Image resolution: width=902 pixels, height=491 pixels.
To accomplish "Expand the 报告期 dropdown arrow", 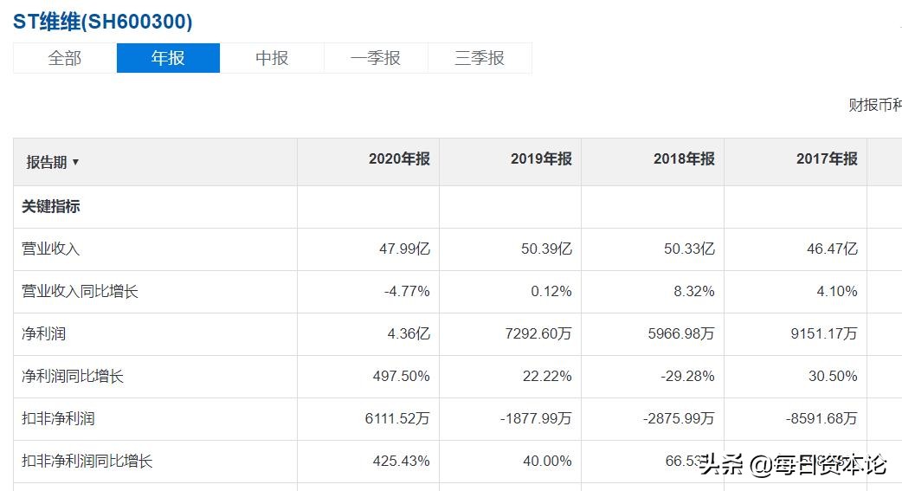I will pyautogui.click(x=75, y=163).
